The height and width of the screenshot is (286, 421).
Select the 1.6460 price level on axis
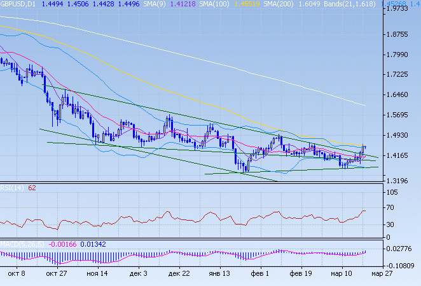(x=402, y=95)
